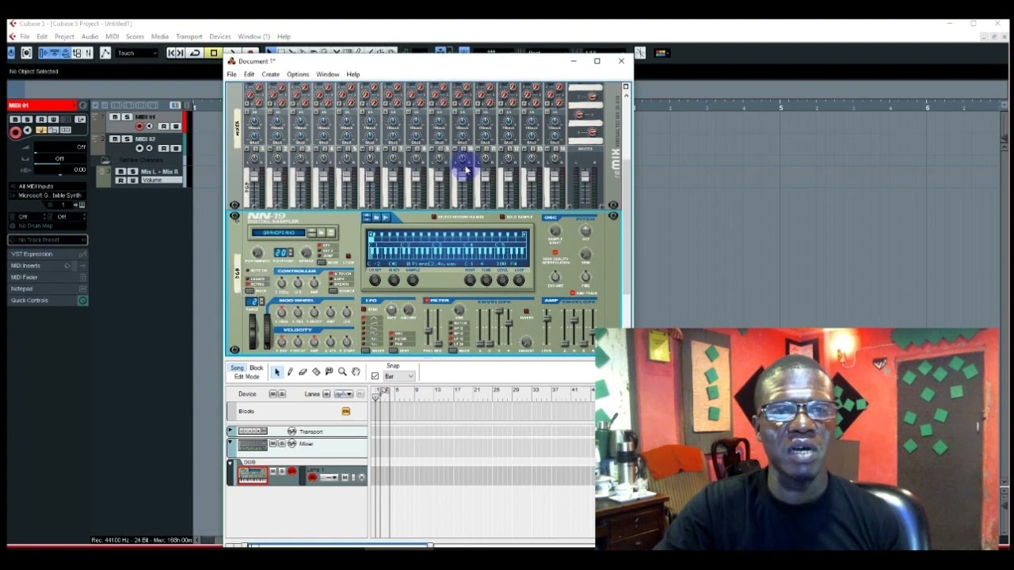The width and height of the screenshot is (1014, 570).
Task: Toggle the NN-19 filter on button
Action: tap(427, 301)
